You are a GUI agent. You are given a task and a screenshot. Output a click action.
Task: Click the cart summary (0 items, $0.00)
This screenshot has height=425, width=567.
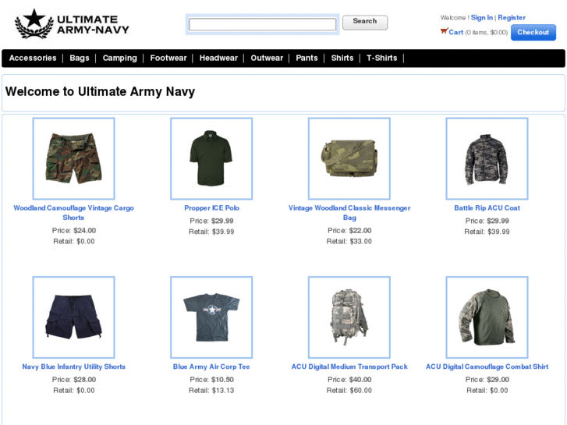point(487,33)
